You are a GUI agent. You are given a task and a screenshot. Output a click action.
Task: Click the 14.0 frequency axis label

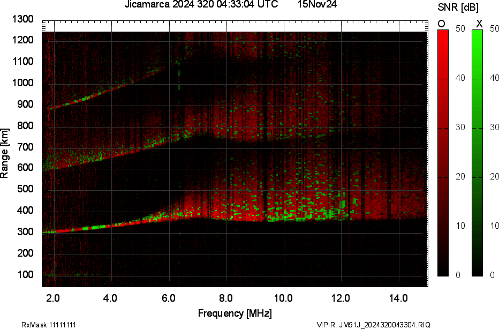[x=398, y=298]
